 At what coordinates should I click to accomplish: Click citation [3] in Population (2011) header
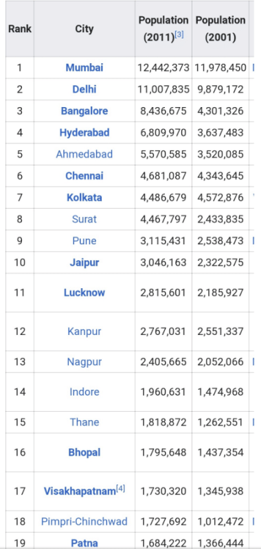click(x=179, y=35)
